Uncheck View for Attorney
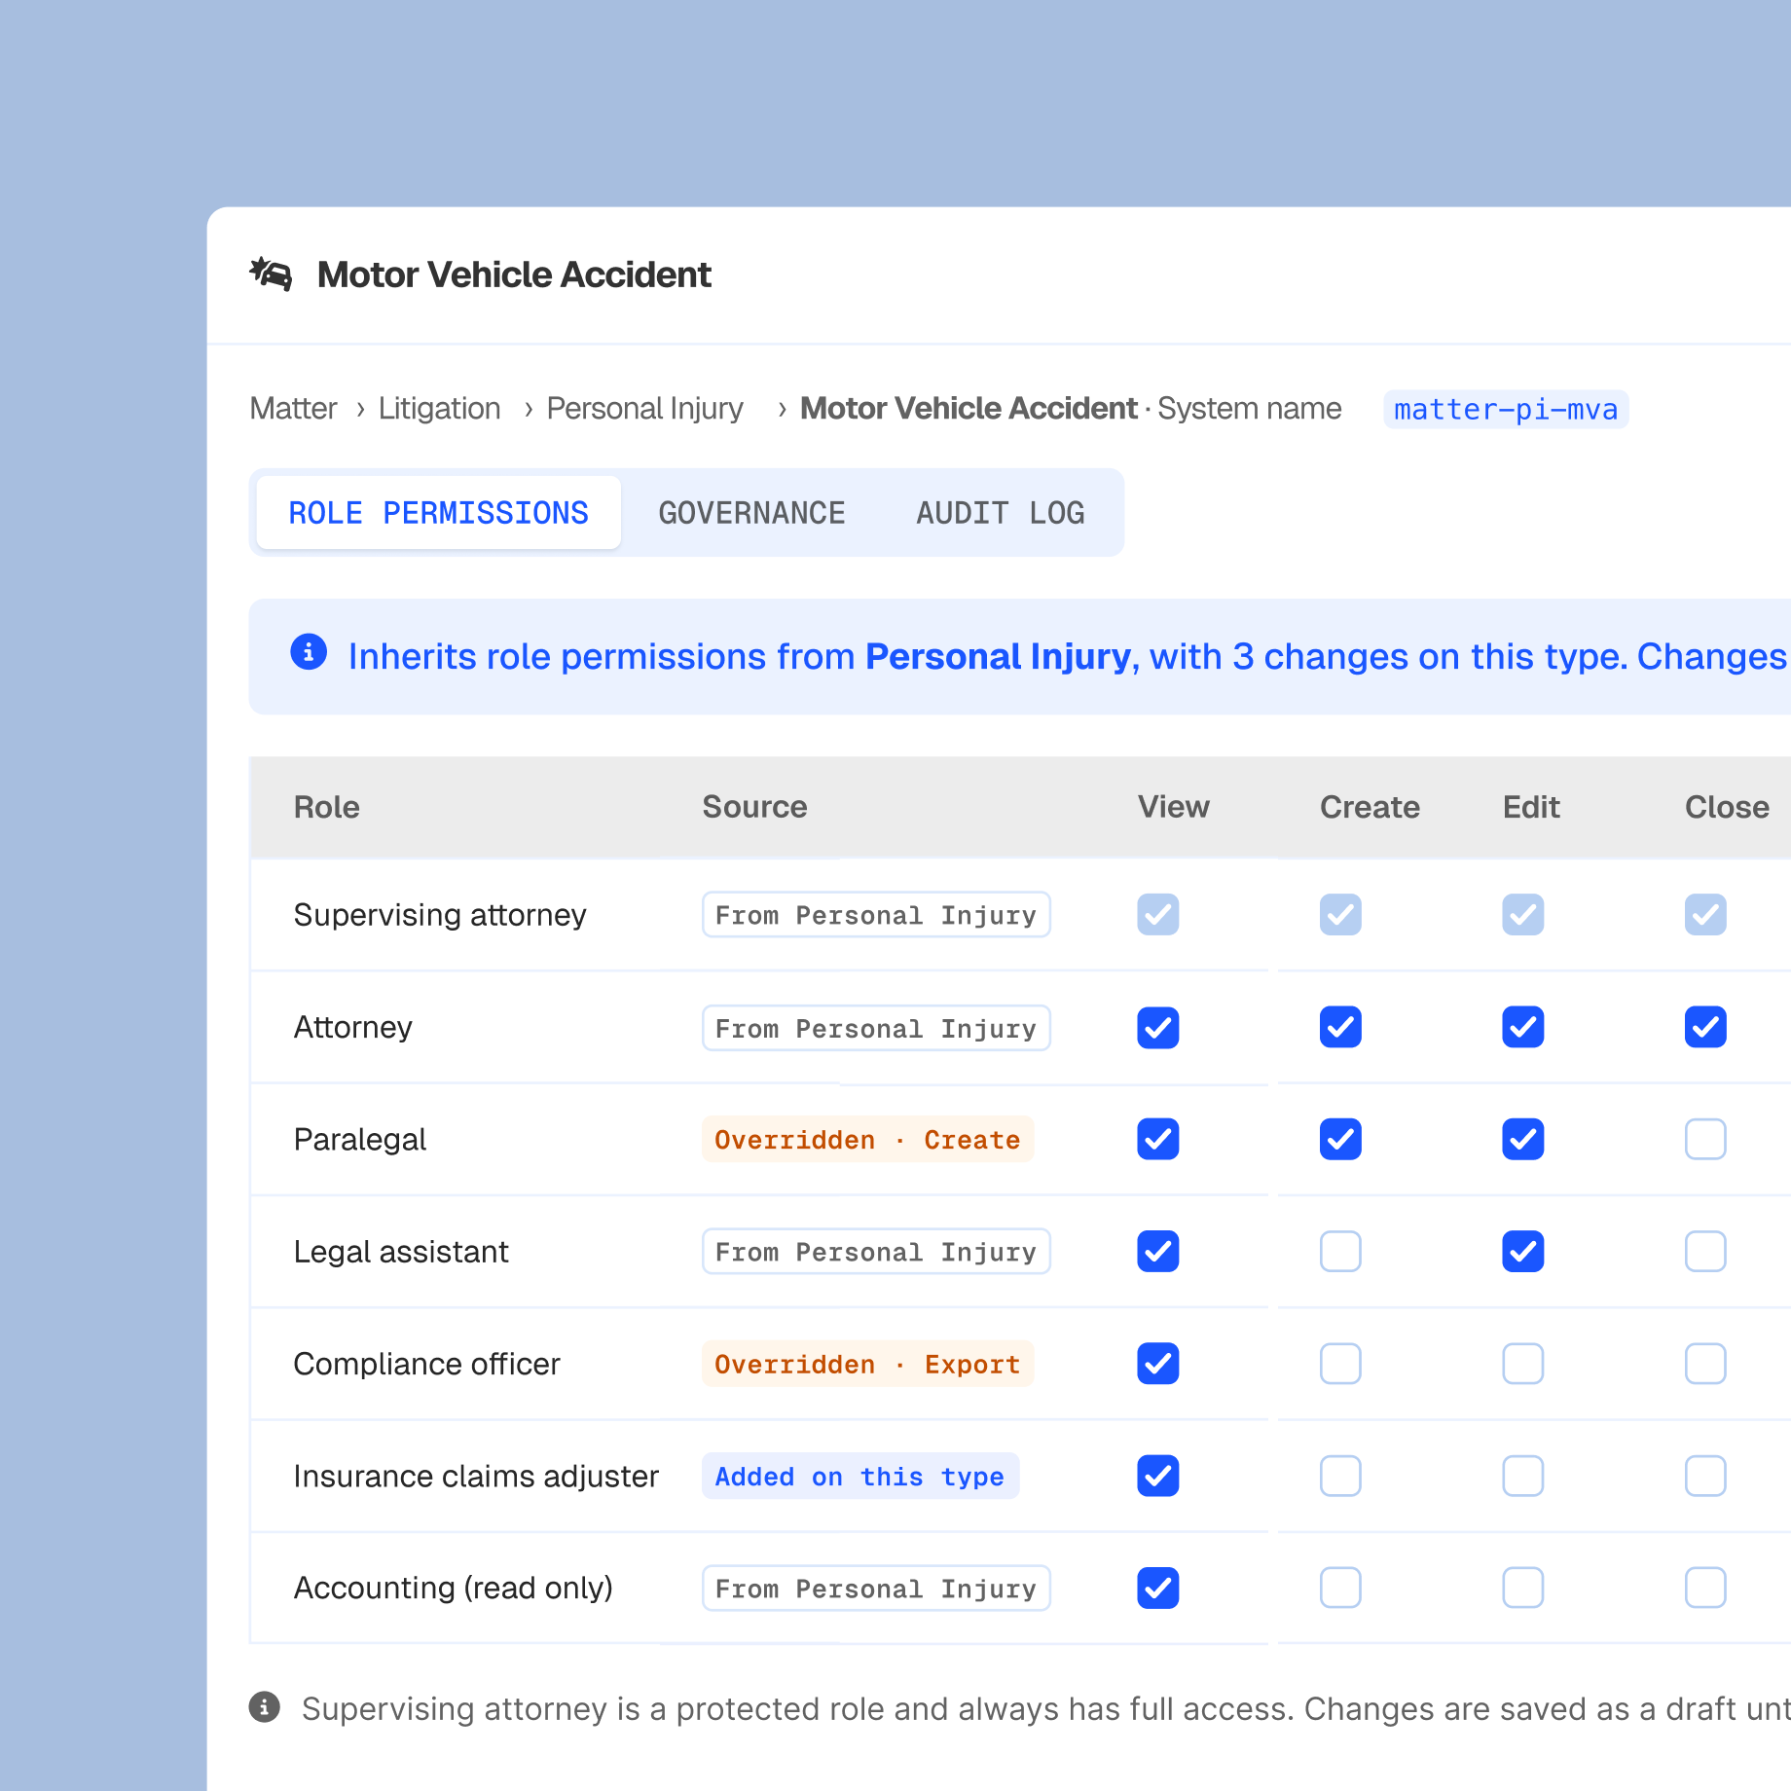 [1158, 1027]
